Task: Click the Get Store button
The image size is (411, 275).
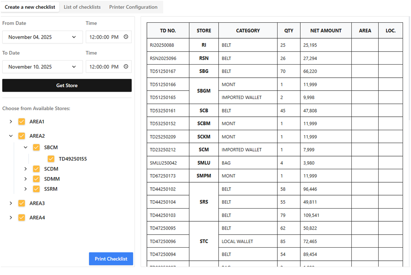Action: [x=67, y=85]
